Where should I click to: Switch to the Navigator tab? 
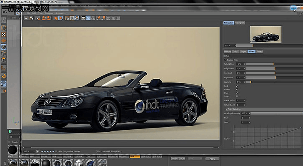[228, 23]
